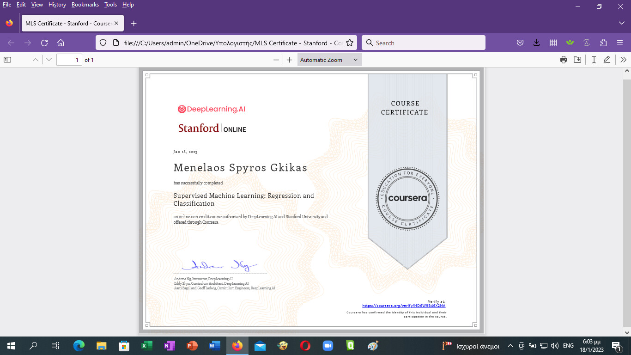Launch Microsoft Edge from taskbar
The width and height of the screenshot is (631, 355).
tap(79, 346)
